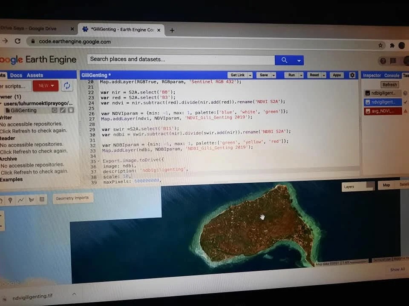Click the avg_NDVI warning triangle icon
The height and width of the screenshot is (306, 409).
[x=406, y=111]
